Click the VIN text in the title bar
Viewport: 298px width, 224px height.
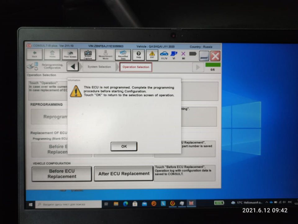point(106,46)
